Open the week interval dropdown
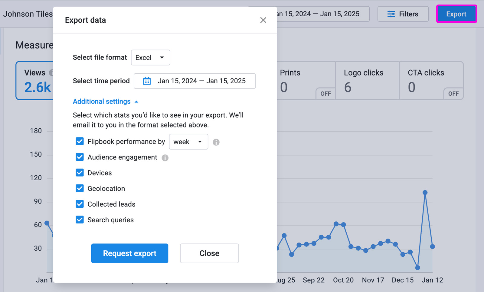This screenshot has width=484, height=292. pyautogui.click(x=188, y=142)
